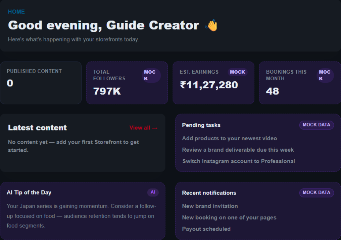Click MOCK badge on Bookings This Month card

tap(325, 75)
